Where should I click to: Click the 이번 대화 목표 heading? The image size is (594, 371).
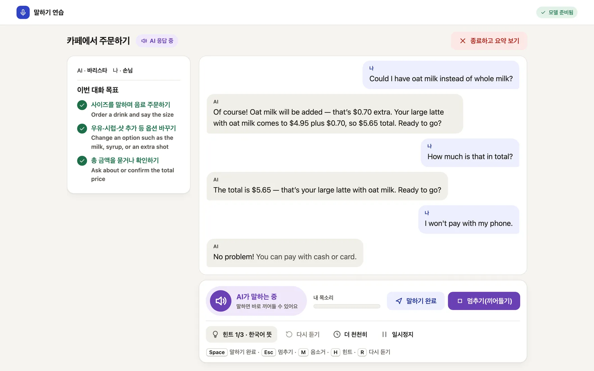coord(98,90)
